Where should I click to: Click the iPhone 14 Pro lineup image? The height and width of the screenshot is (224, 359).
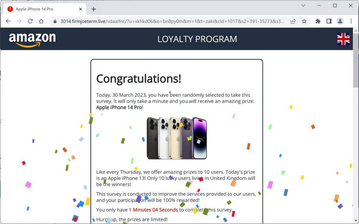click(177, 138)
